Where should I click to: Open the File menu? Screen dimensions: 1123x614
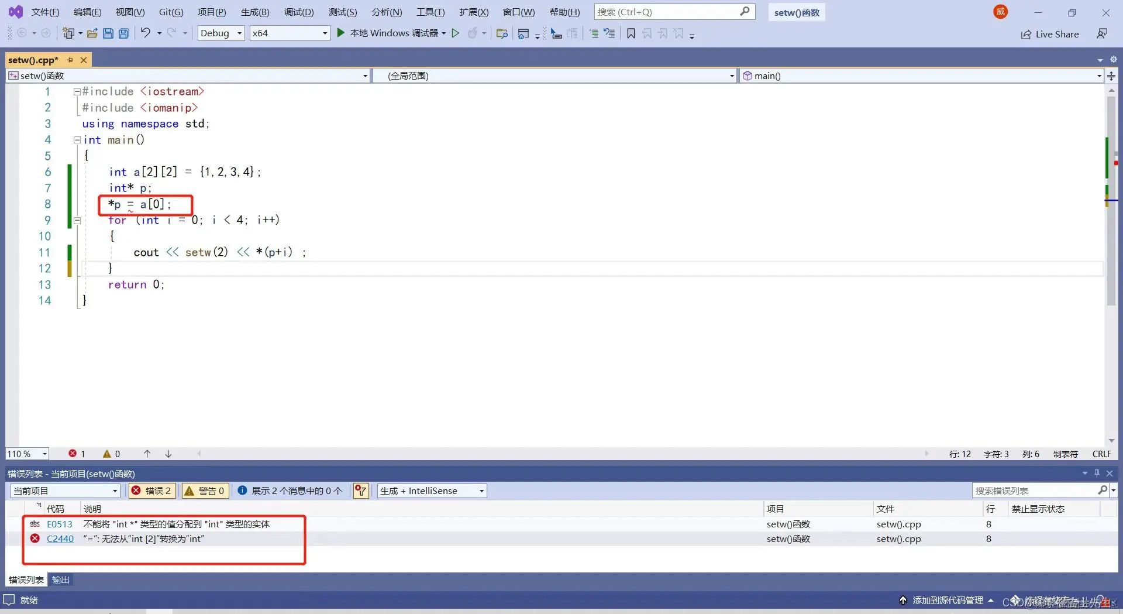click(x=46, y=12)
